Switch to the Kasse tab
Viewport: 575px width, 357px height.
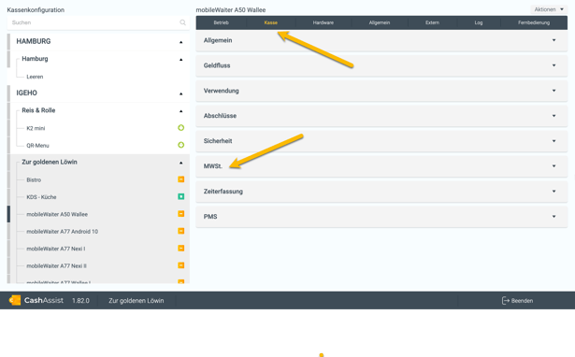(270, 22)
